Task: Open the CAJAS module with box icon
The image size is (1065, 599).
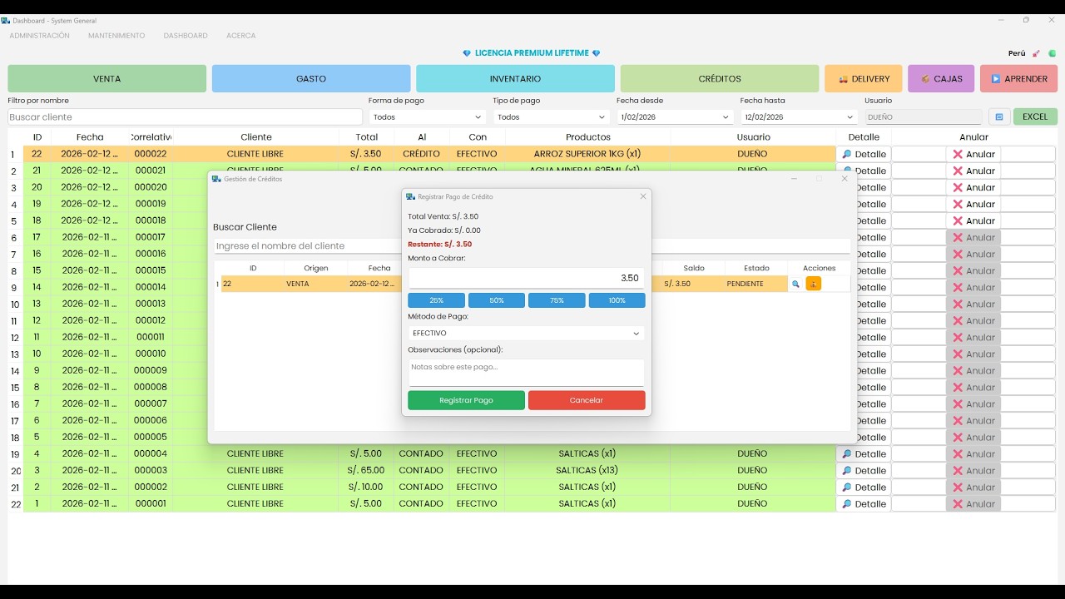Action: 941,79
